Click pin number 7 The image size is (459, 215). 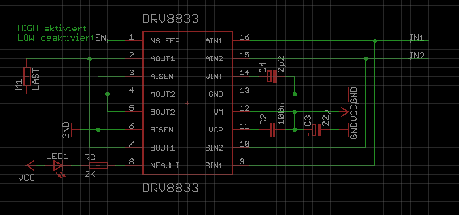(131, 144)
